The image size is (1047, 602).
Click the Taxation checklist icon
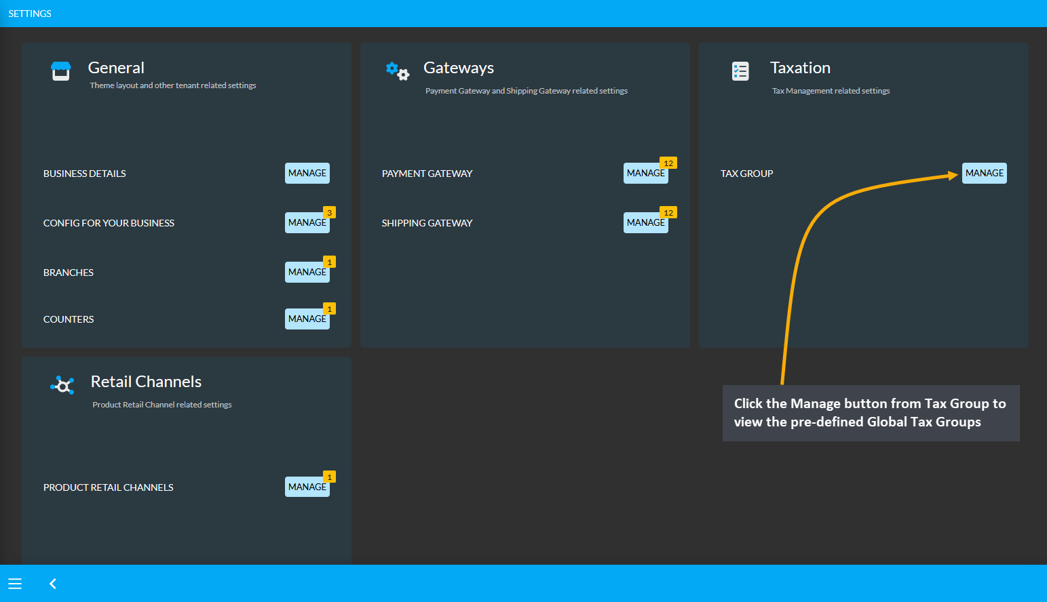pos(740,71)
